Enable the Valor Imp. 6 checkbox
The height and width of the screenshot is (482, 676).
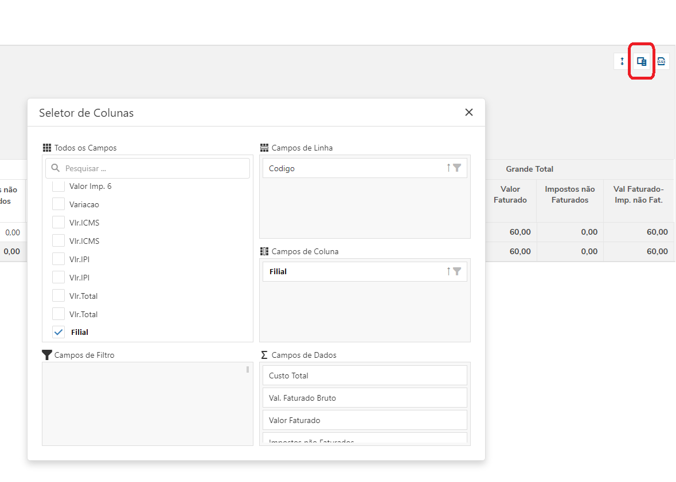tap(58, 186)
